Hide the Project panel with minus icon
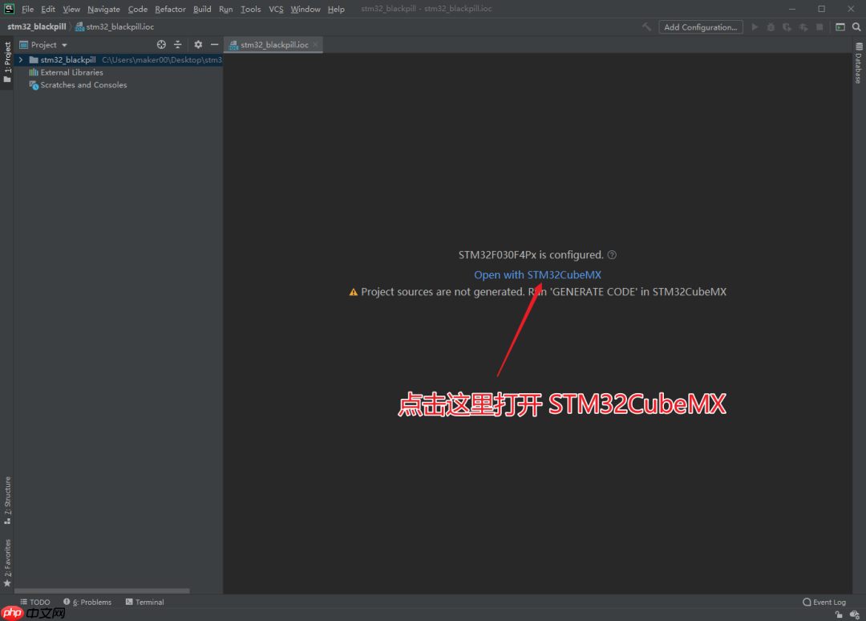This screenshot has height=621, width=866. 214,45
